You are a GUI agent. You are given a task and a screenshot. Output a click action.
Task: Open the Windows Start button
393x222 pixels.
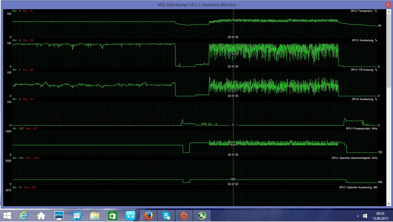[x=7, y=215]
